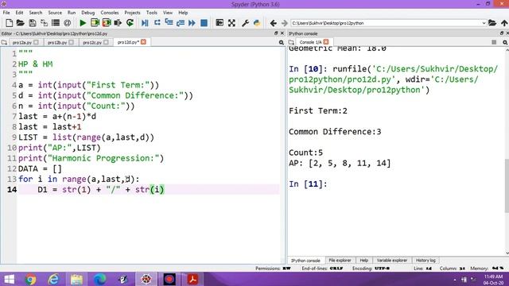This screenshot has height=286, width=509.
Task: Undock the Editor pane
Action: coord(276,33)
